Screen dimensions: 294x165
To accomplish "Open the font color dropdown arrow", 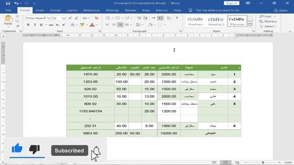I will click(x=97, y=25).
